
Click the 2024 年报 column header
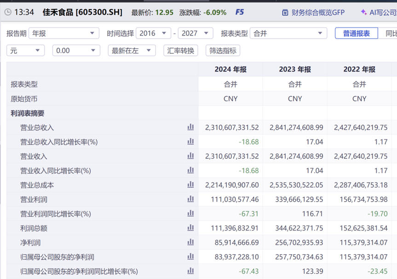[x=230, y=70]
